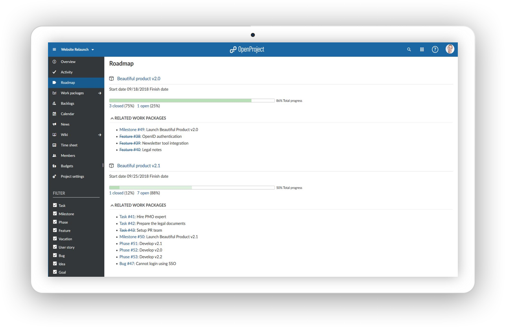Open the Backlogs menu item

tap(76, 104)
